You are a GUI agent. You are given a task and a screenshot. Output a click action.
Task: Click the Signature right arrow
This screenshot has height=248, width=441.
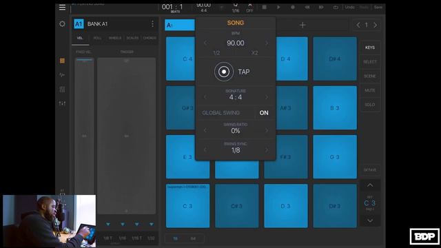pyautogui.click(x=267, y=97)
